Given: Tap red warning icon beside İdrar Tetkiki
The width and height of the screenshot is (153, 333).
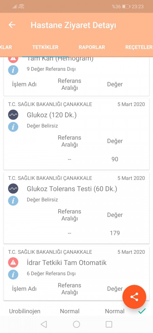Looking at the screenshot, I should 13,263.
